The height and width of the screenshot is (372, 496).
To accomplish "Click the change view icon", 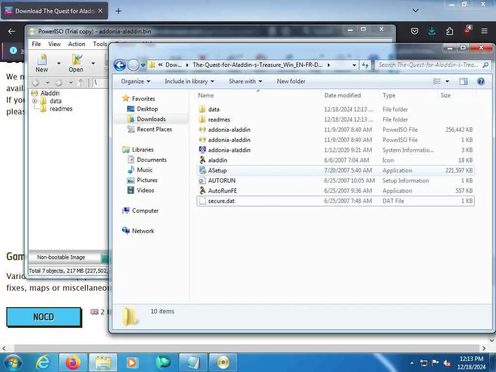I will pos(437,81).
